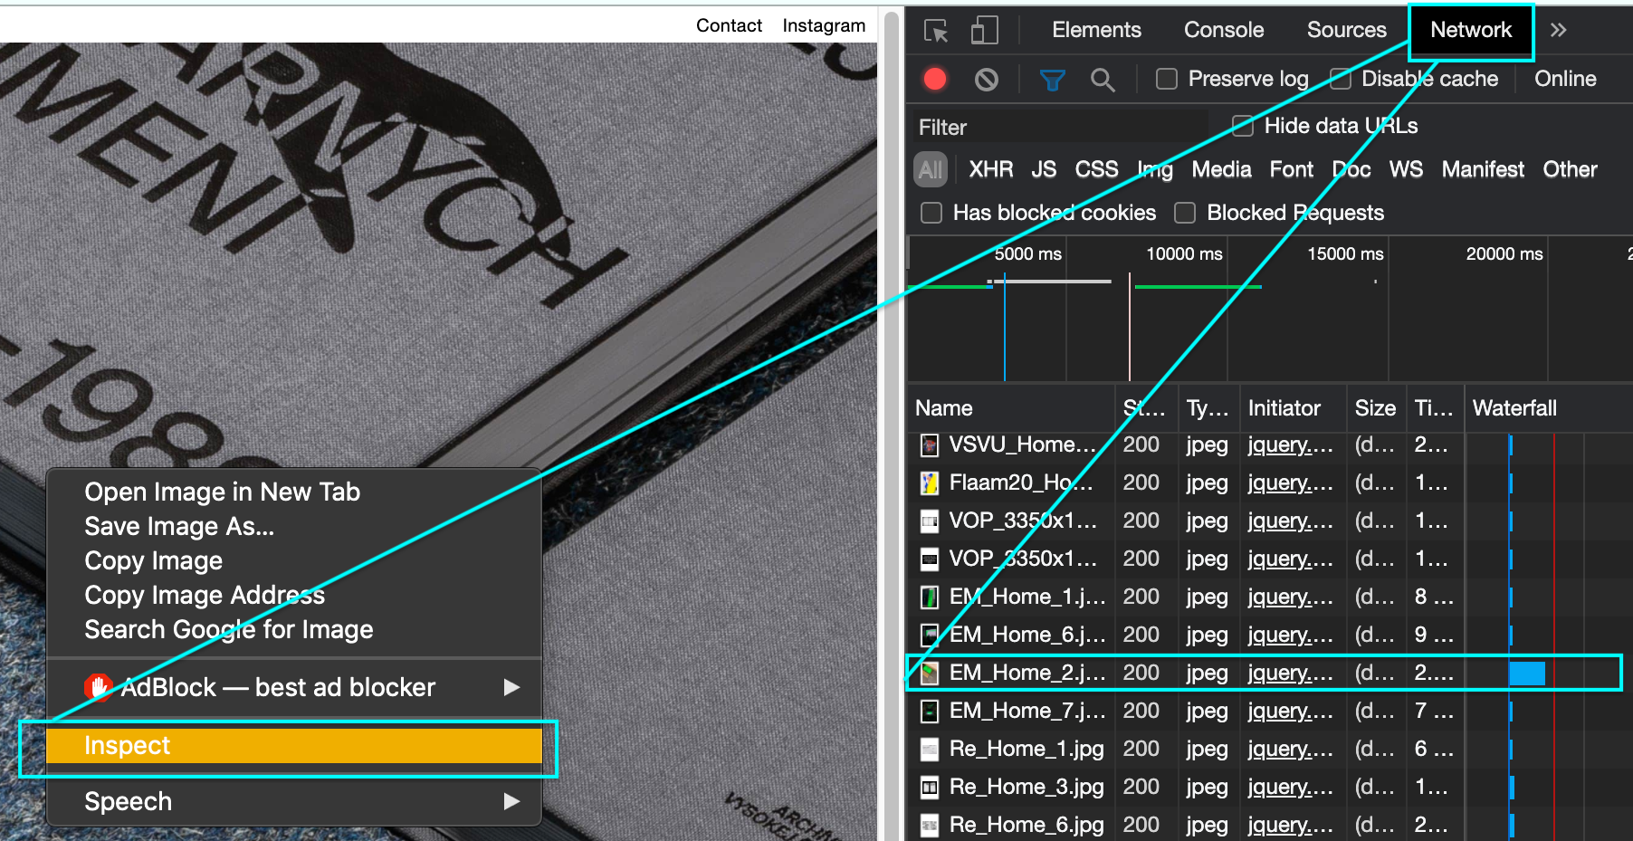The image size is (1633, 841).
Task: Expand the Speech submenu arrow
Action: (x=511, y=801)
